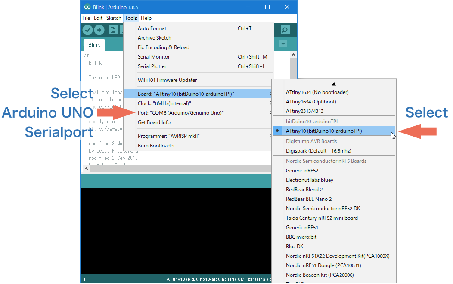Minimize the Arduino window

pyautogui.click(x=248, y=7)
